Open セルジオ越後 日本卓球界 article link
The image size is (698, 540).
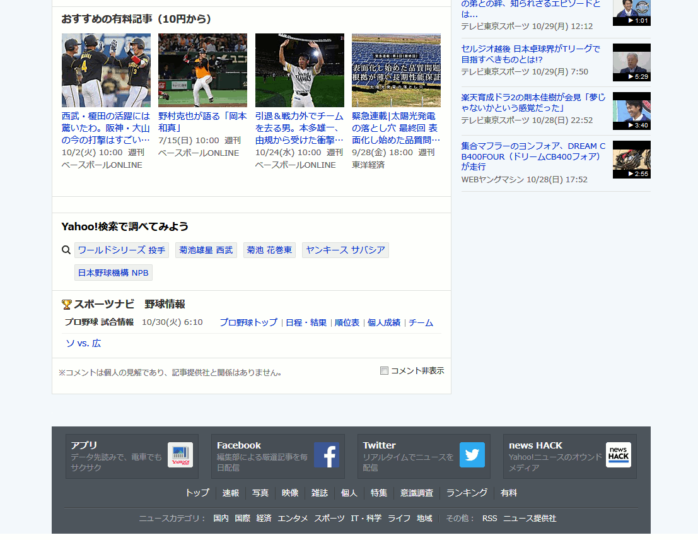(x=531, y=54)
